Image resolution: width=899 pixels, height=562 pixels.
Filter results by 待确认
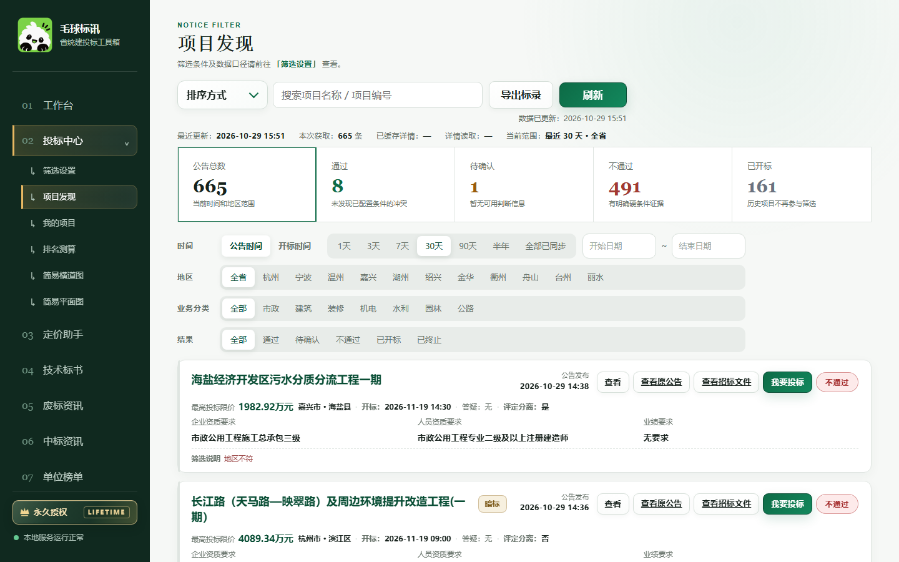coord(307,340)
